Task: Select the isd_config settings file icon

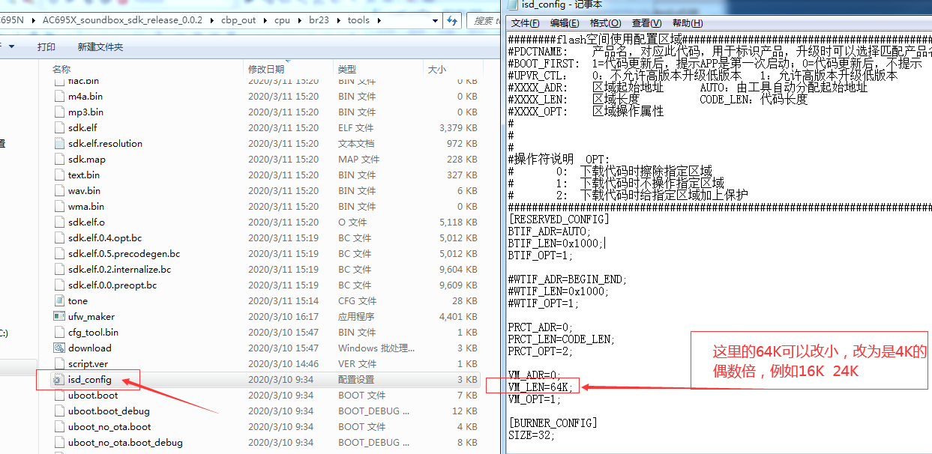Action: (x=59, y=380)
